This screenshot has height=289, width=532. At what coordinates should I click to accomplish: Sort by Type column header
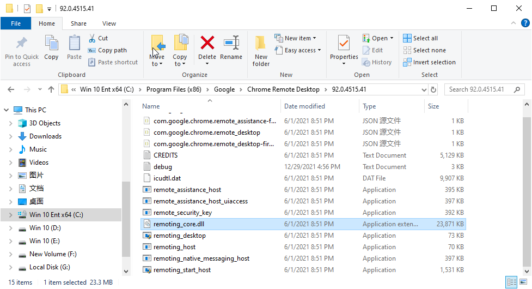pos(392,106)
